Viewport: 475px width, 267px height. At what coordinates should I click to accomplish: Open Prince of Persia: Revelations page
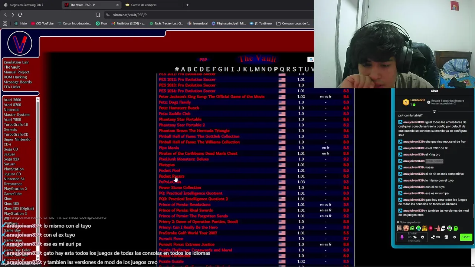(x=184, y=205)
